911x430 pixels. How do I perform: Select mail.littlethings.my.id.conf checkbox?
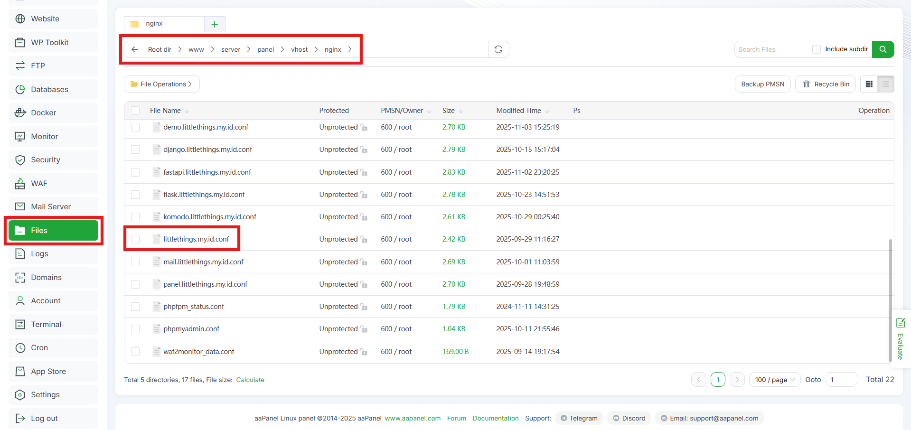point(135,262)
